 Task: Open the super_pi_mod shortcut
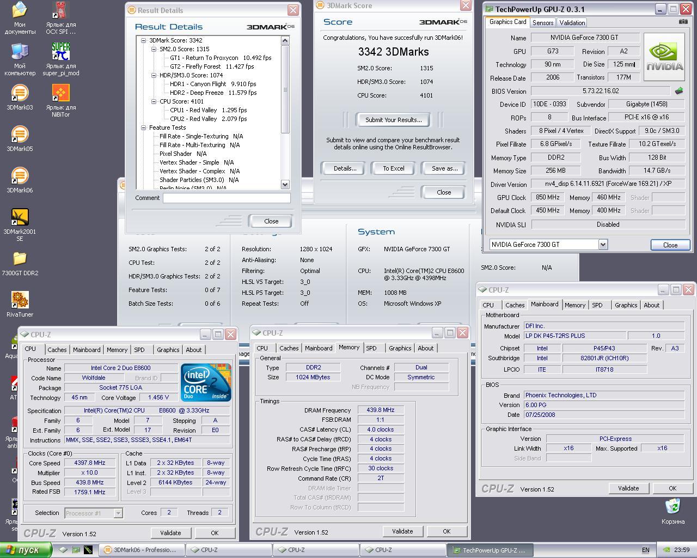60,52
